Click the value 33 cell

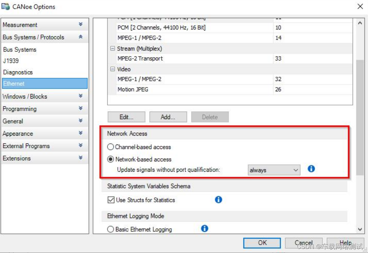tap(313, 59)
